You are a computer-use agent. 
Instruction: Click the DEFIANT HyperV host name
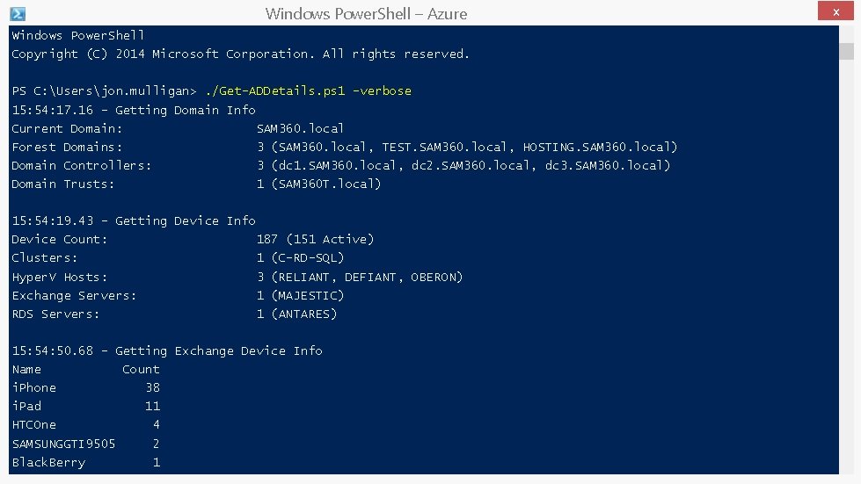(370, 277)
